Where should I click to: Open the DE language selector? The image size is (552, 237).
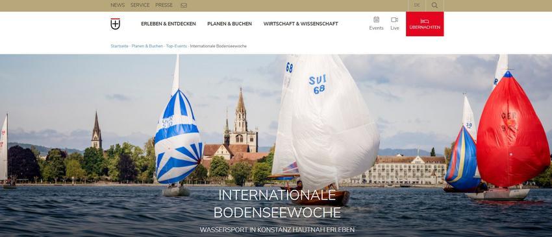417,5
